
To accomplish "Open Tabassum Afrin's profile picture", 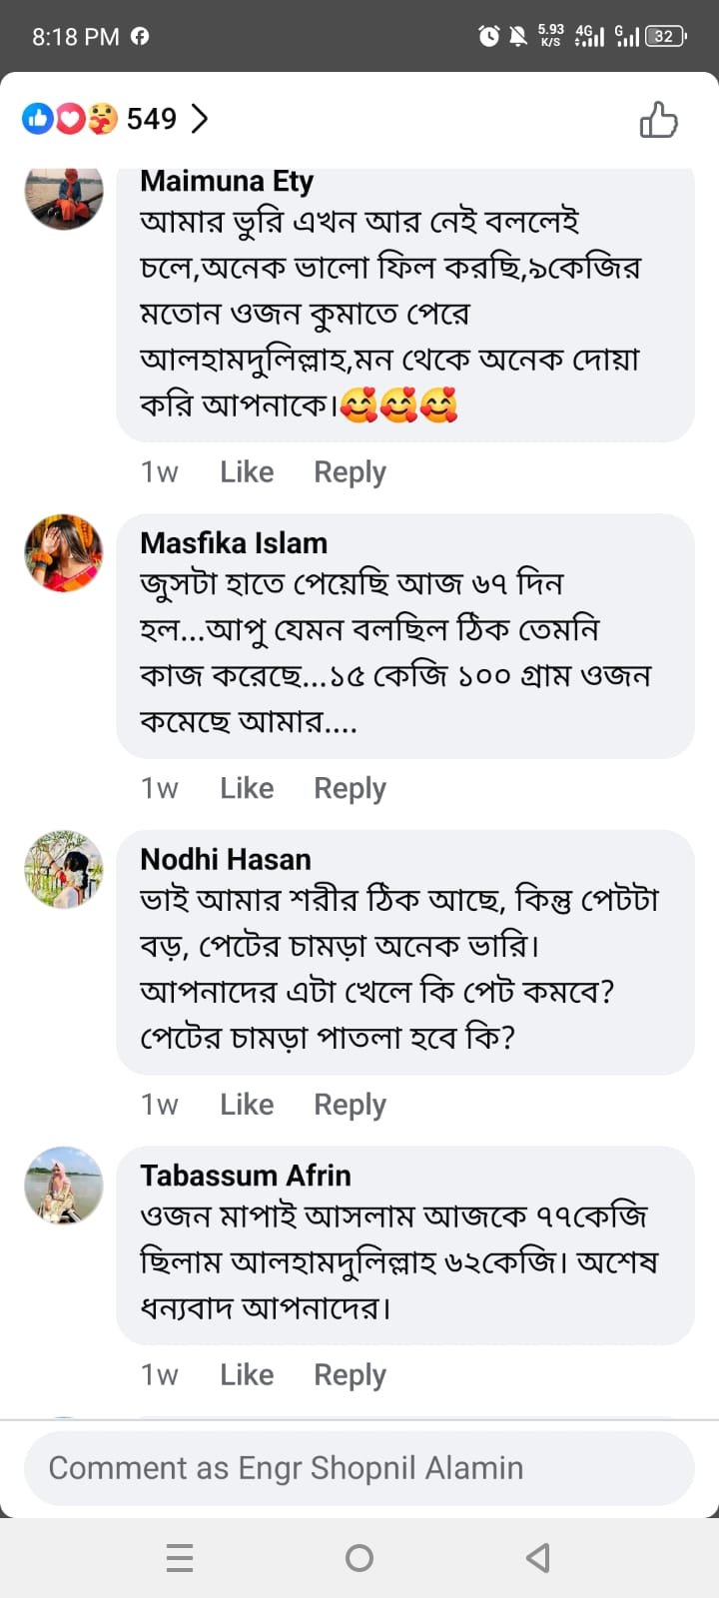I will 64,1186.
